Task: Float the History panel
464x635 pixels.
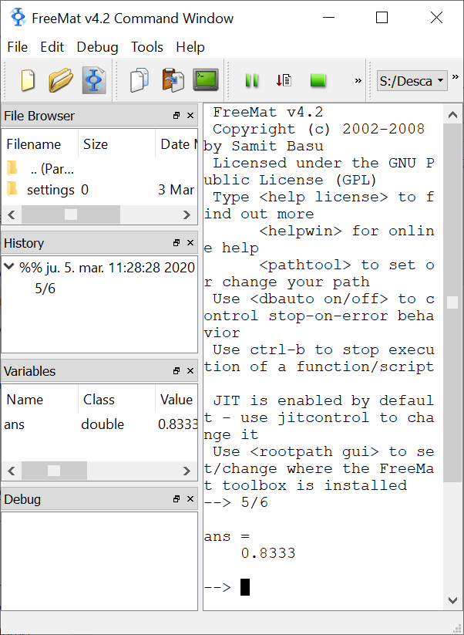Action: (177, 243)
